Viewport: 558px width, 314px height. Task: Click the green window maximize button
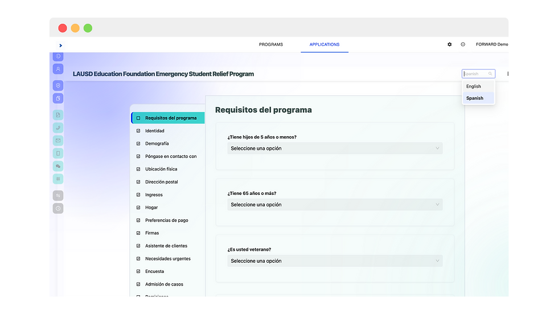point(88,28)
